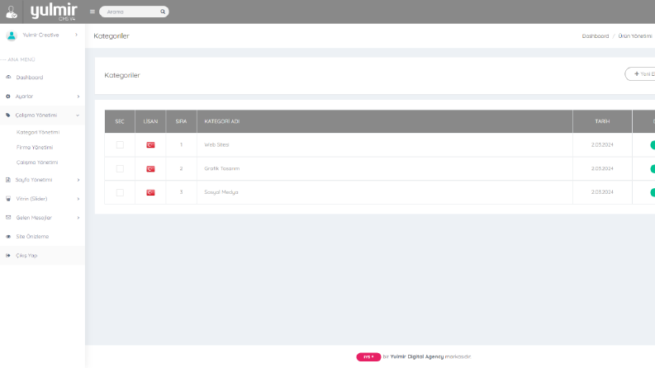Click the Sosyal Medya category name
The height and width of the screenshot is (368, 655).
221,192
